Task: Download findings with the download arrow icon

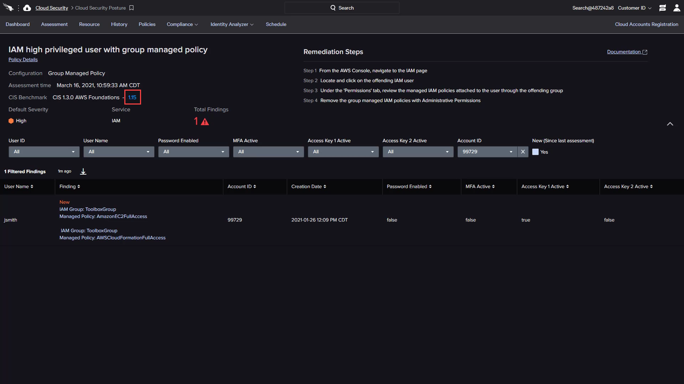Action: (83, 171)
